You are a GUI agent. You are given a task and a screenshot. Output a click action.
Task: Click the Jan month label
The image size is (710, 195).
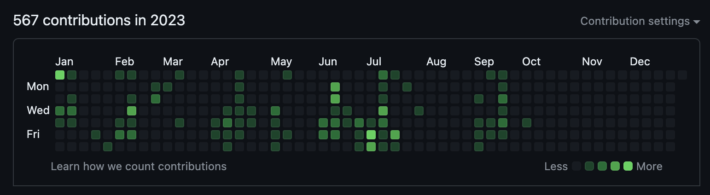tap(64, 62)
